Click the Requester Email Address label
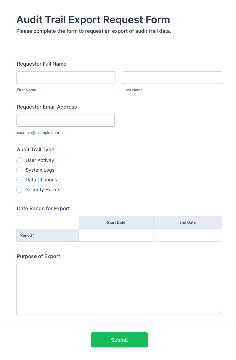This screenshot has height=360, width=236. [x=47, y=107]
